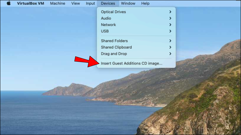This screenshot has width=241, height=135.
Task: Expand the Network submenu
Action: pyautogui.click(x=136, y=25)
